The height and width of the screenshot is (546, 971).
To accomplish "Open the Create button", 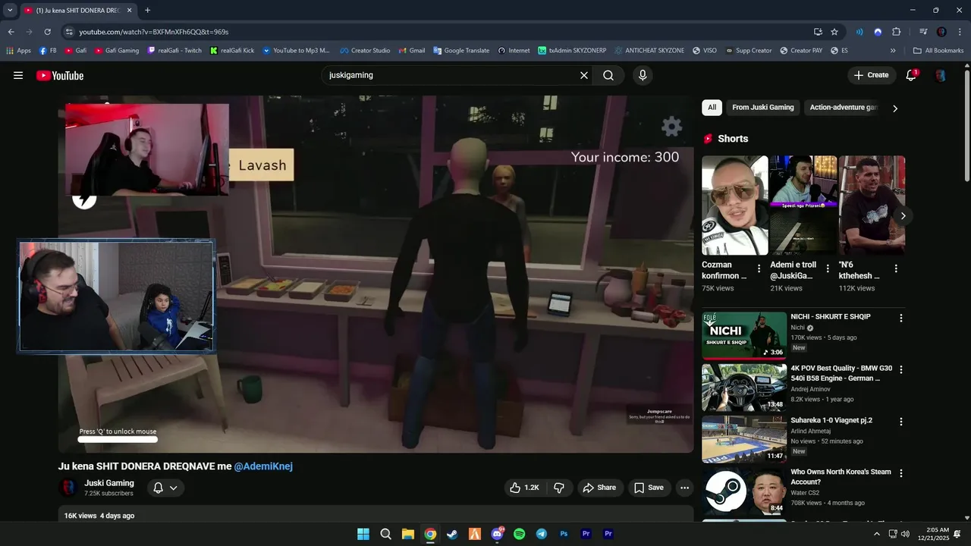I will pyautogui.click(x=871, y=75).
